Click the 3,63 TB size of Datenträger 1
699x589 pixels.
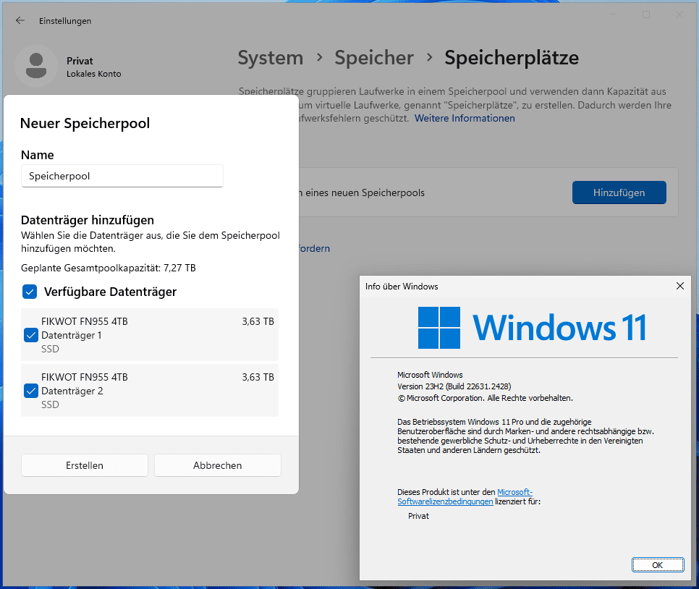tap(258, 321)
